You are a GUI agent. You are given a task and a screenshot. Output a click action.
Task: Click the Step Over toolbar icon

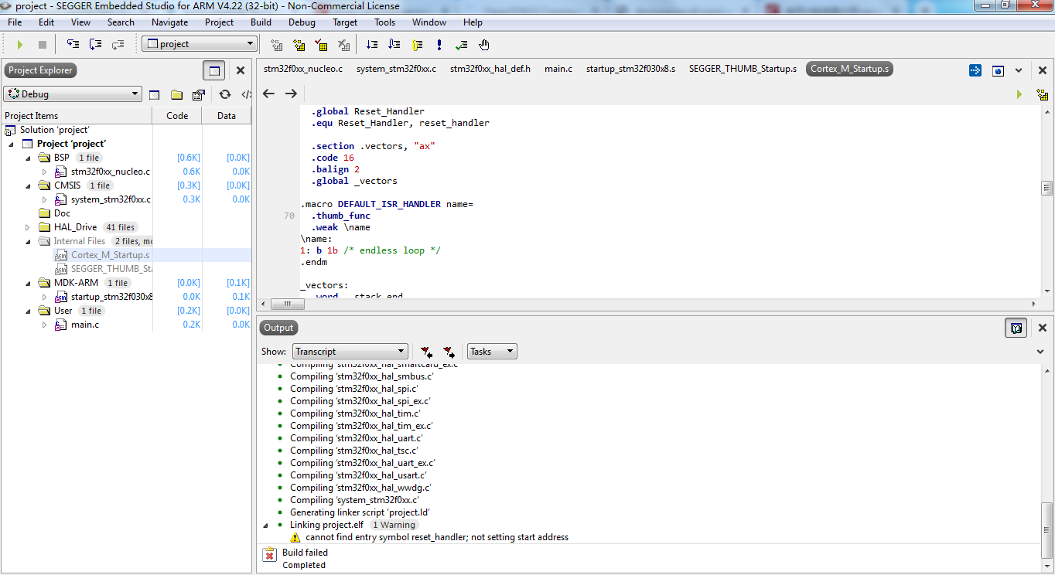click(x=96, y=45)
